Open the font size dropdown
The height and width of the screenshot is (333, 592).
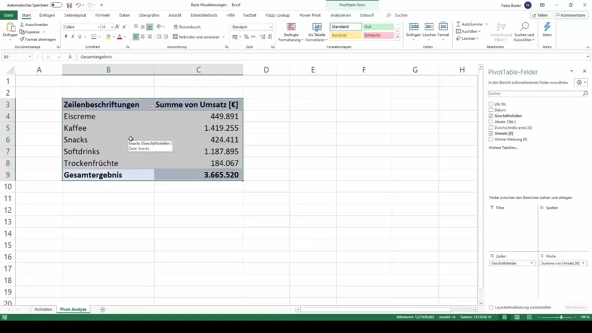[x=111, y=27]
